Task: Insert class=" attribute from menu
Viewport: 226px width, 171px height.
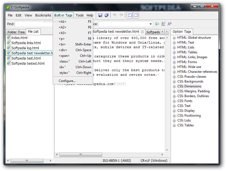Action: tap(73, 61)
